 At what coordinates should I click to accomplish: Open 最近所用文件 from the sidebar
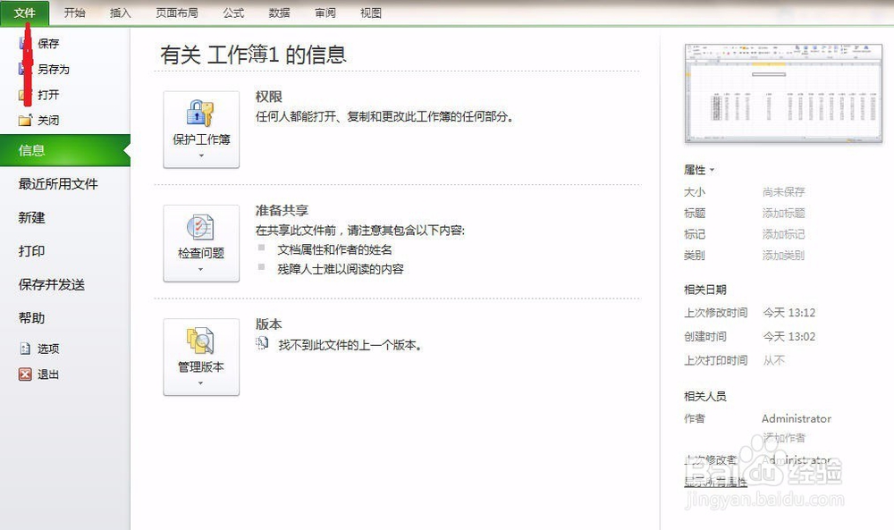58,184
